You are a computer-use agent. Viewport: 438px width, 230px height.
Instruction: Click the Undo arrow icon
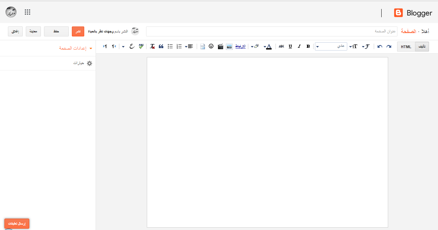pyautogui.click(x=380, y=46)
